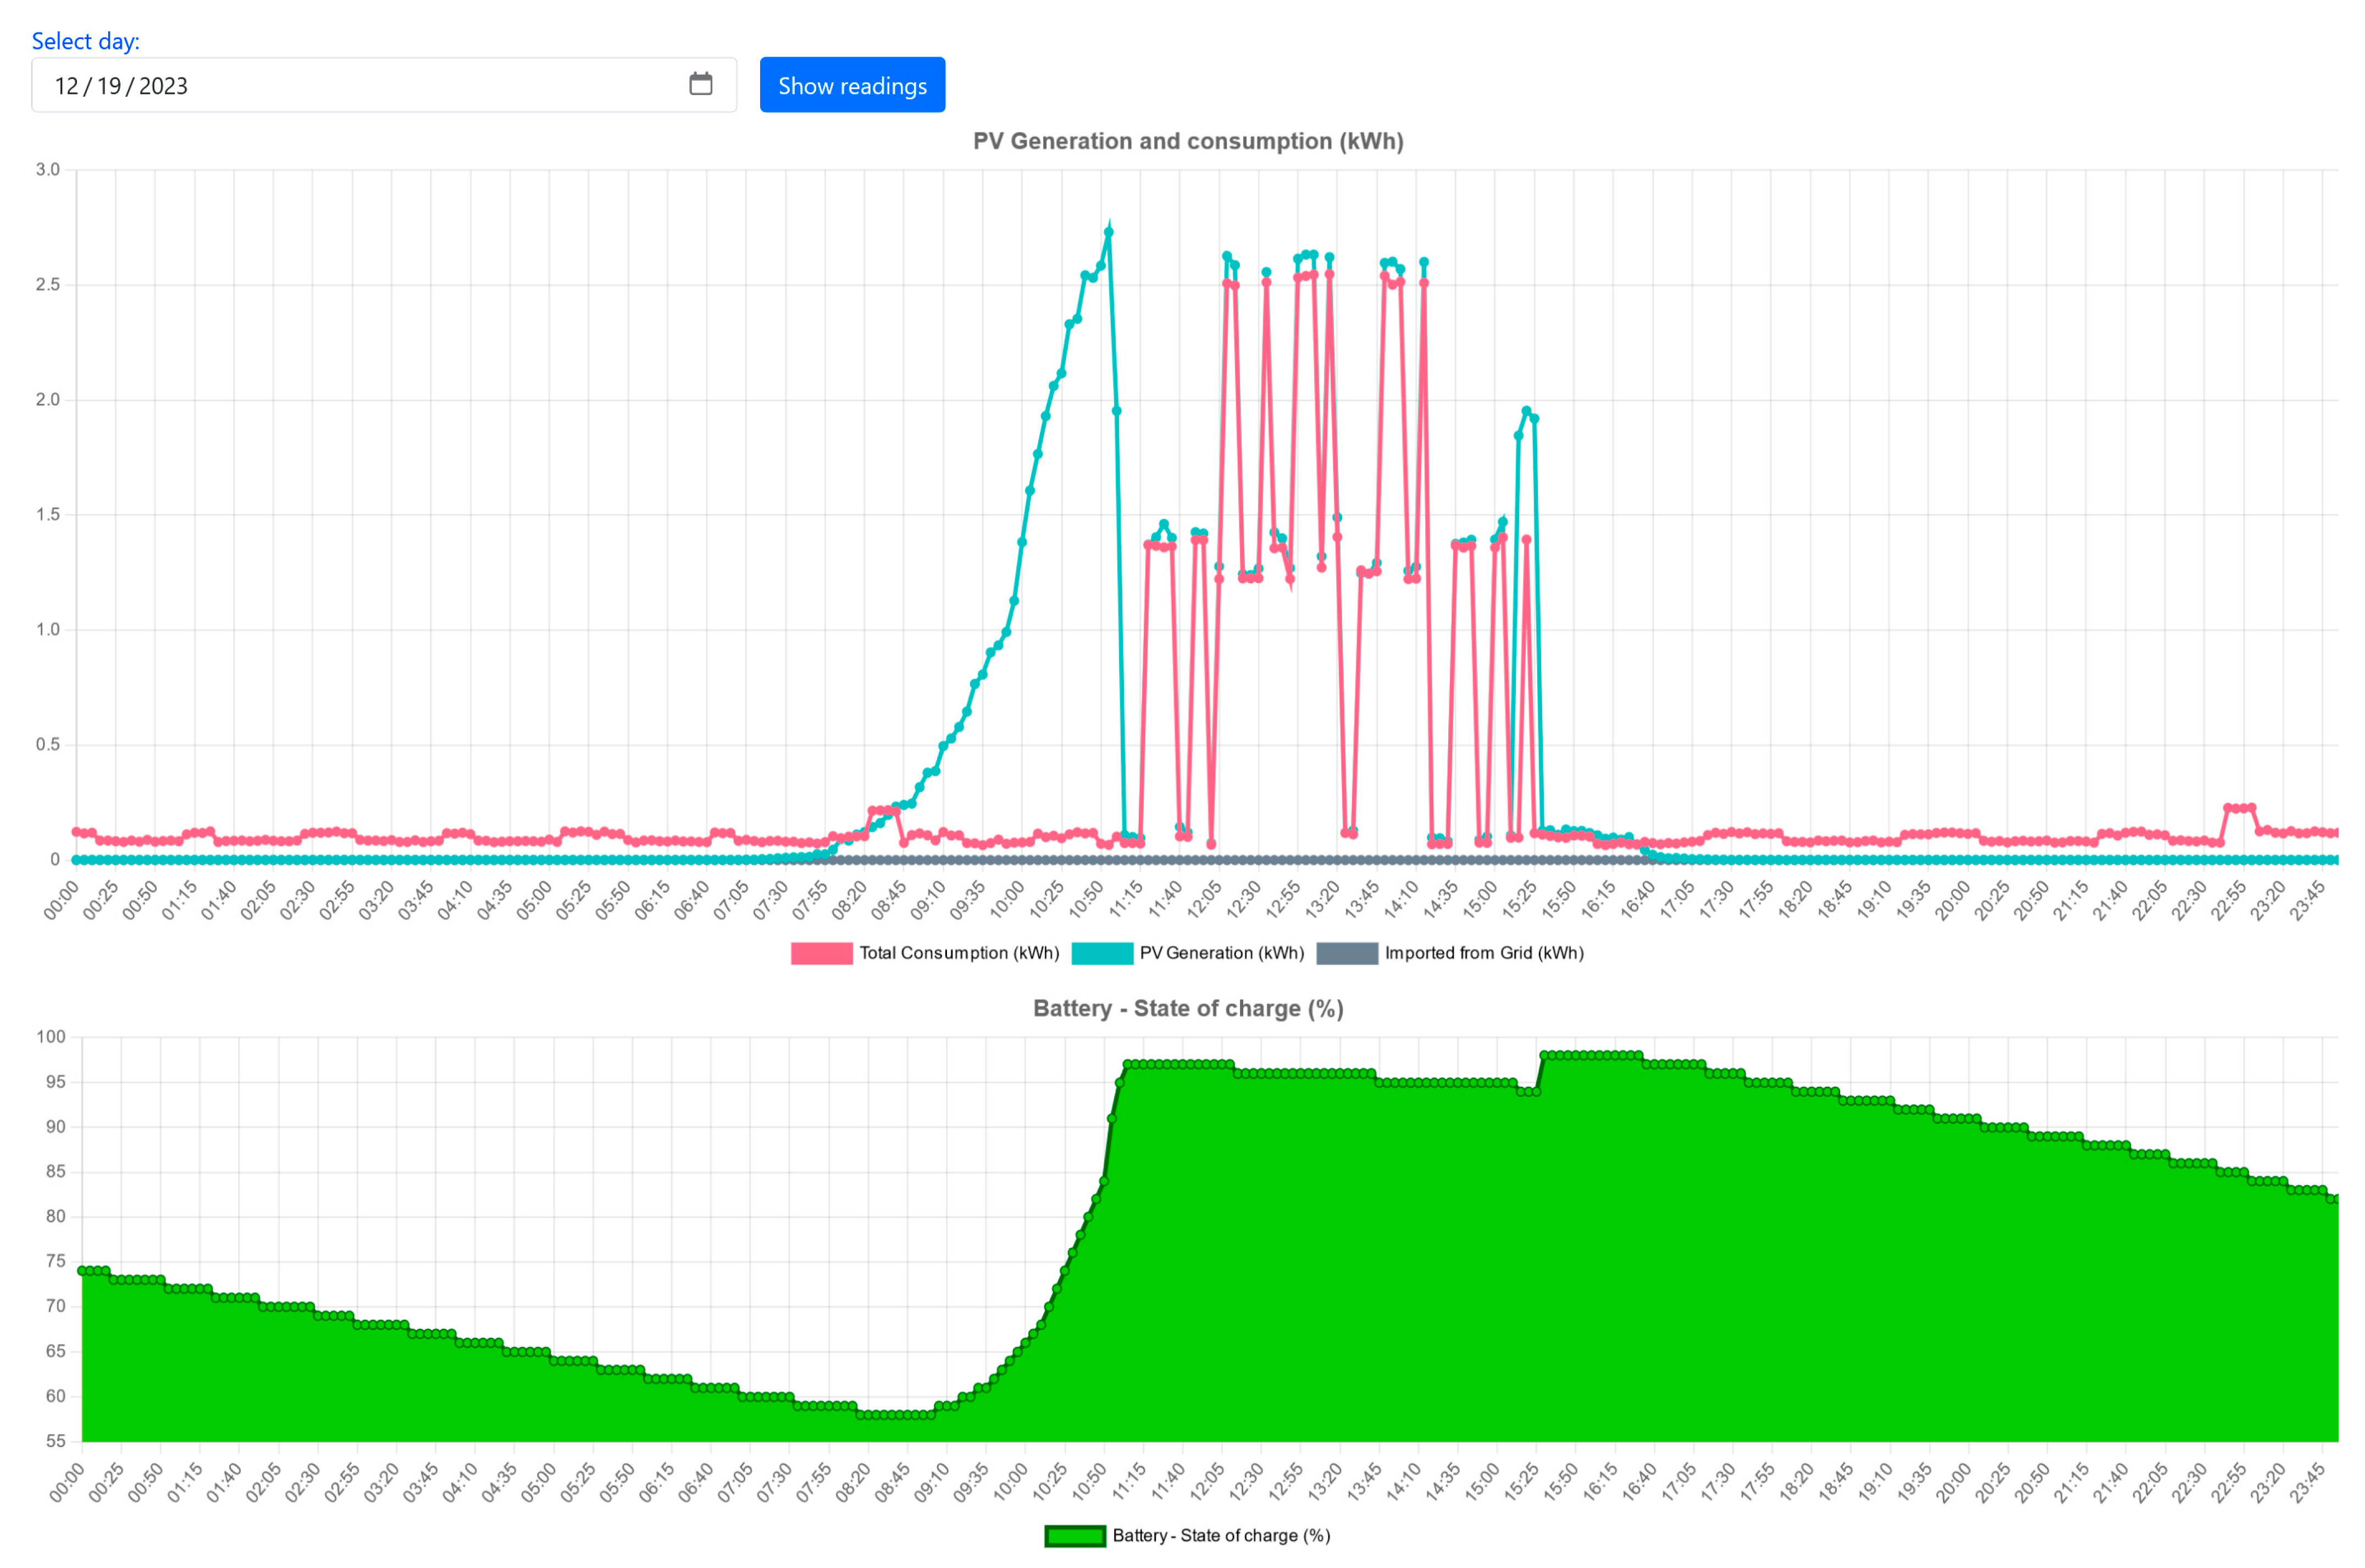Click the month field in date input
Viewport: 2365px width, 1568px height.
(x=66, y=86)
